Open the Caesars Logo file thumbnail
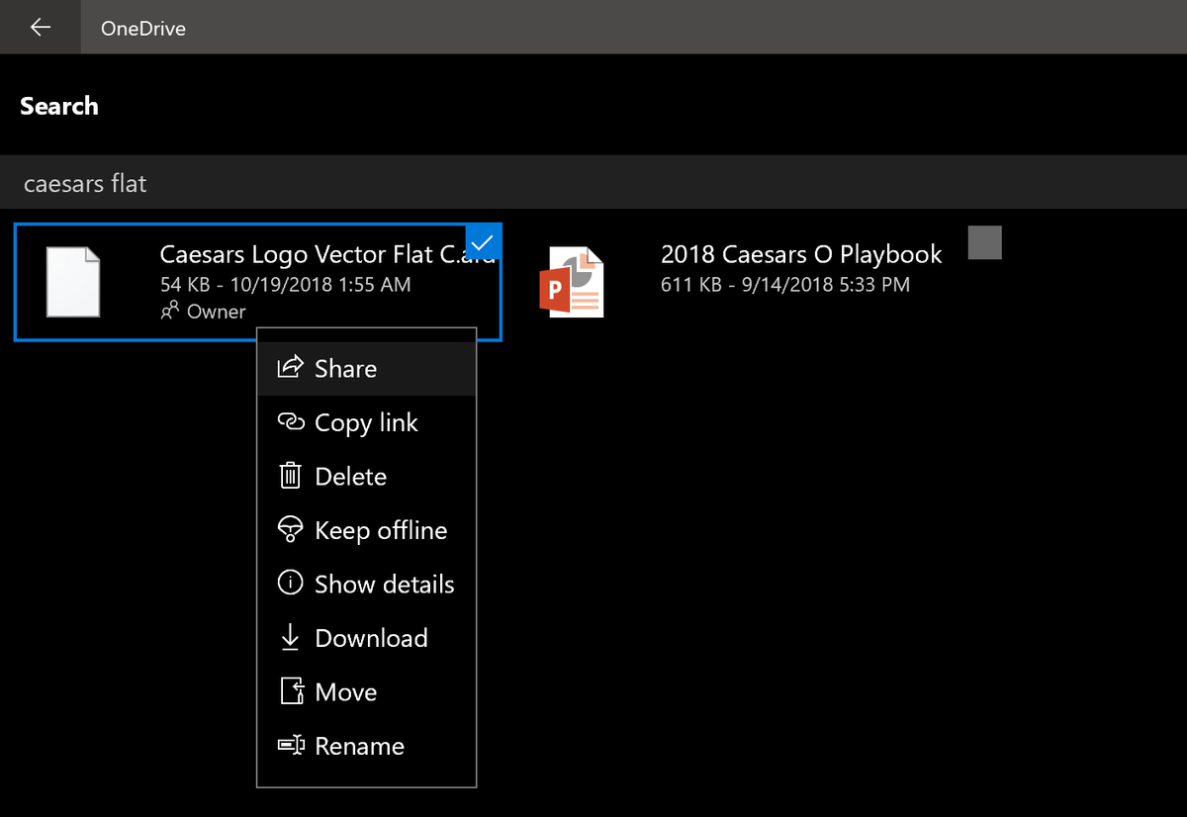The image size is (1187, 817). [x=71, y=281]
